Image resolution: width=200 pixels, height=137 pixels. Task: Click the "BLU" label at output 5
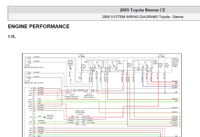pyautogui.click(x=176, y=92)
